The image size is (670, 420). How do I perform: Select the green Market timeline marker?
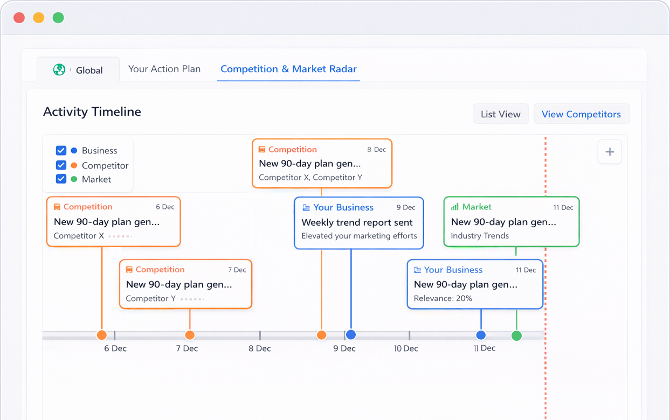pos(516,335)
